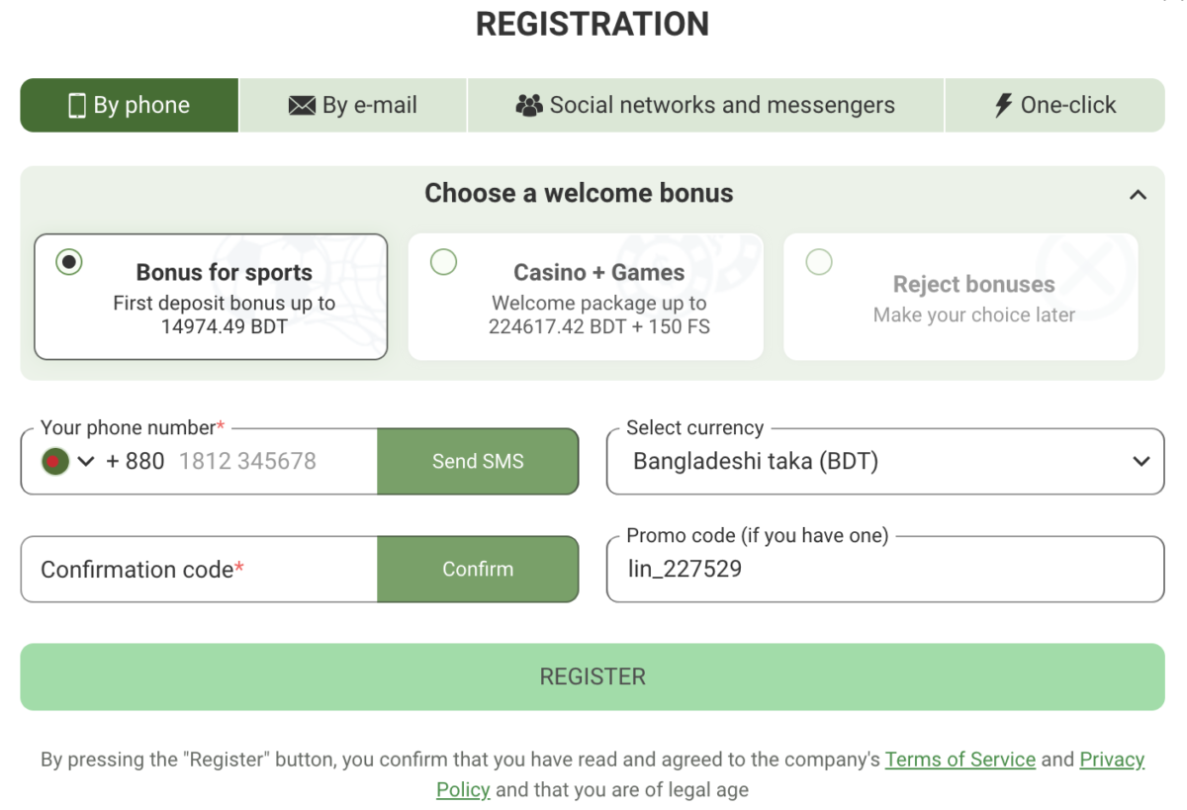Switch to the By e-mail tab

point(352,104)
